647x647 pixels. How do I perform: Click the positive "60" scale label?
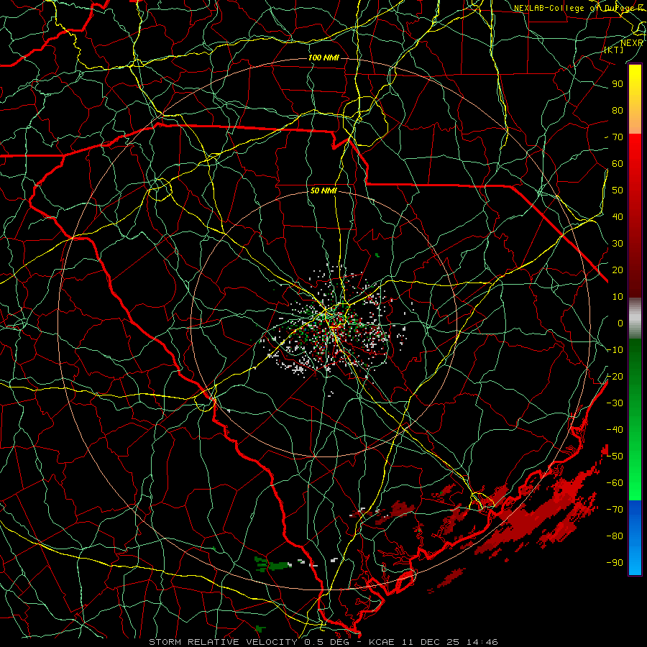coord(618,163)
